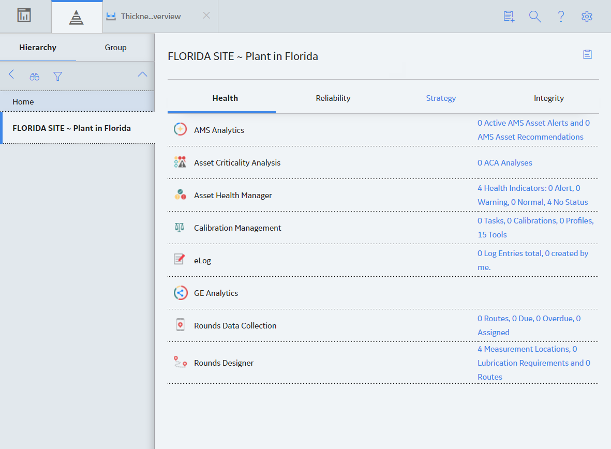Open the 0 Log Entries total link

[533, 260]
